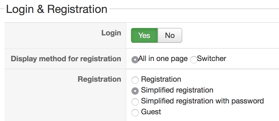Choose the Switcher radio button

pyautogui.click(x=194, y=60)
